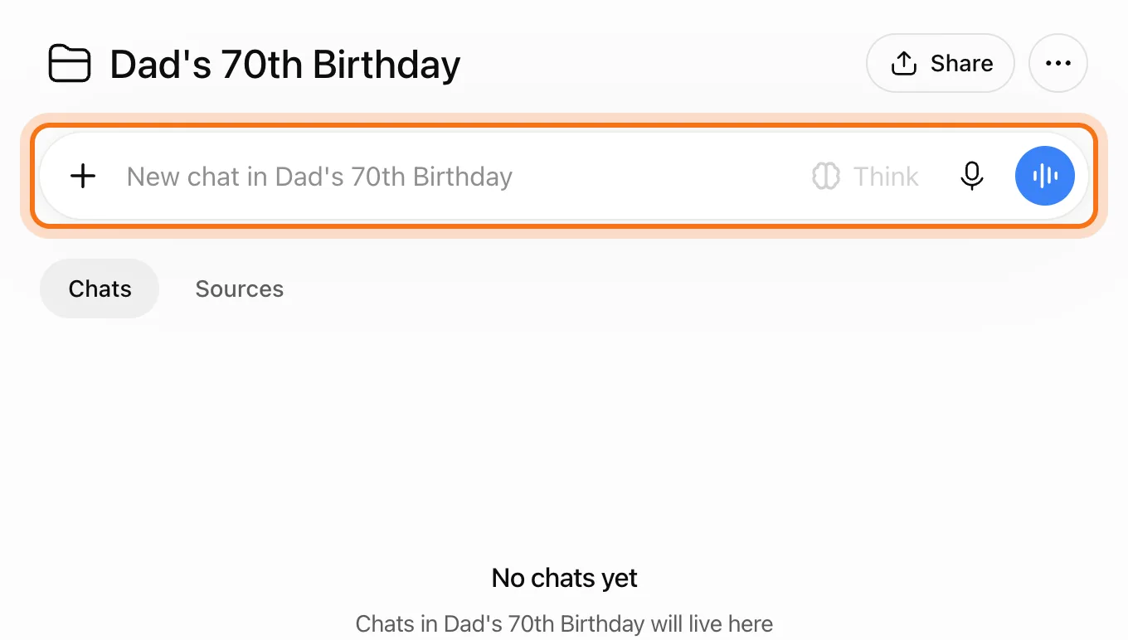
Task: Expand project options via the ellipsis button
Action: click(x=1058, y=63)
